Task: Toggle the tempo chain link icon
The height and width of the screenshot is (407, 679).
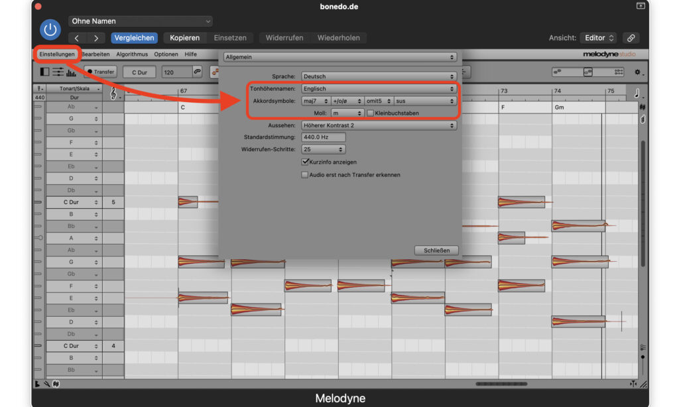Action: (x=198, y=72)
